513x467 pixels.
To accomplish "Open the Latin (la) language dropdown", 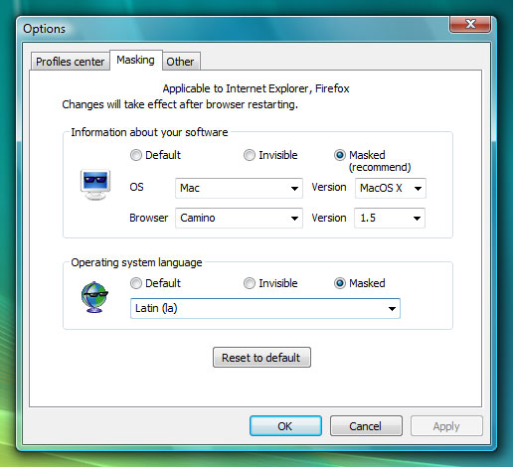I will tap(265, 308).
